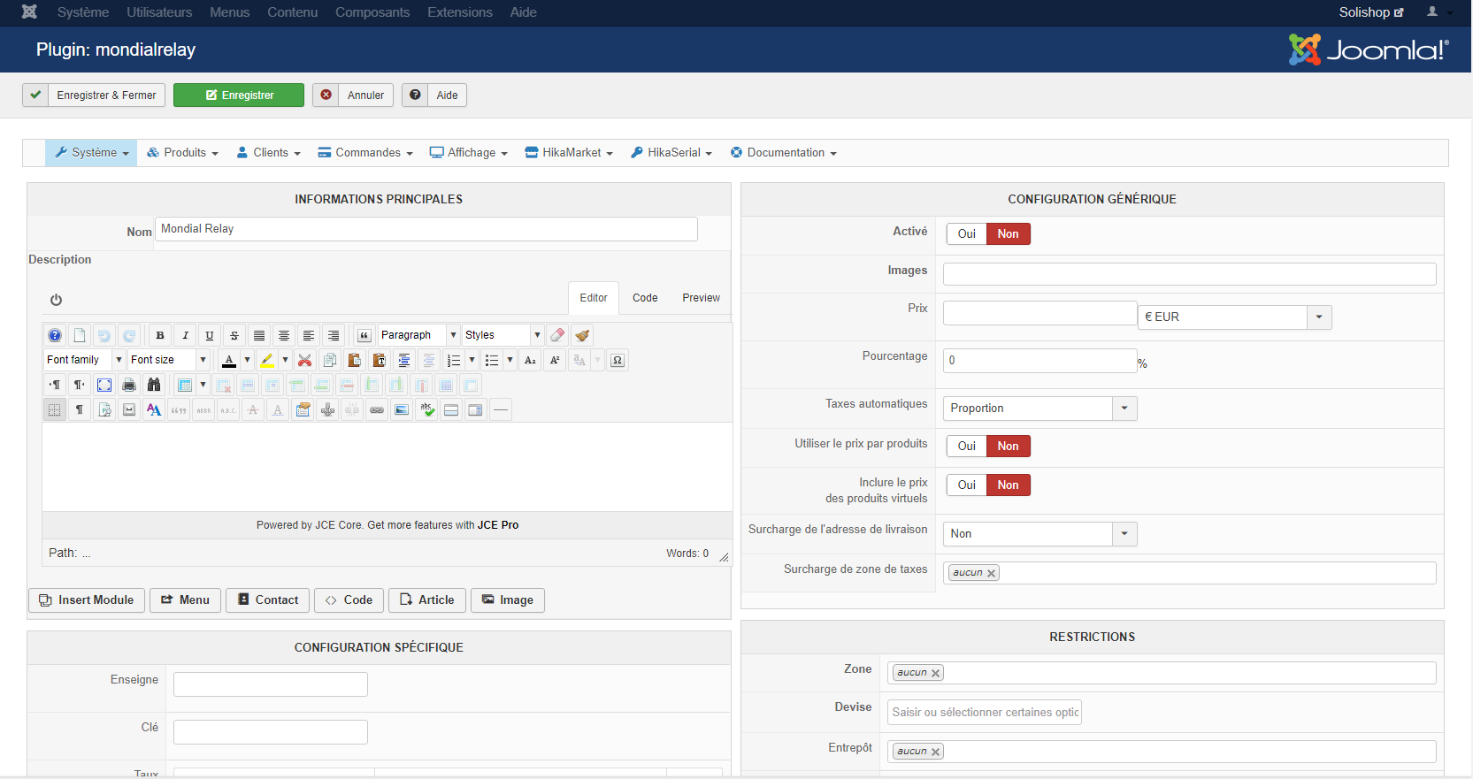Screen dimensions: 1473x779
Task: Click the Insert Module button
Action: [x=87, y=600]
